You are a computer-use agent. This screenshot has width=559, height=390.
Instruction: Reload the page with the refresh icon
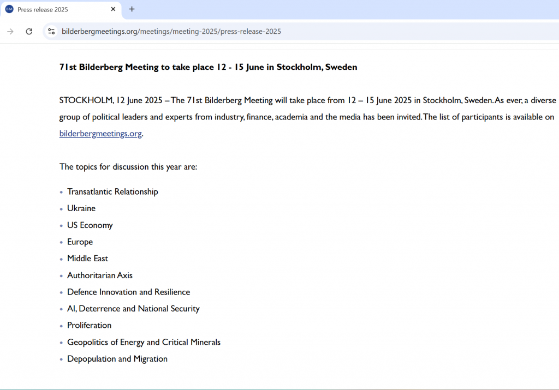point(29,31)
